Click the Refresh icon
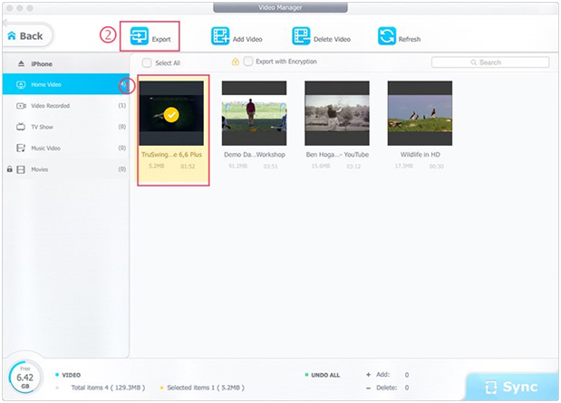Viewport: 561px width, 403px height. click(x=387, y=36)
